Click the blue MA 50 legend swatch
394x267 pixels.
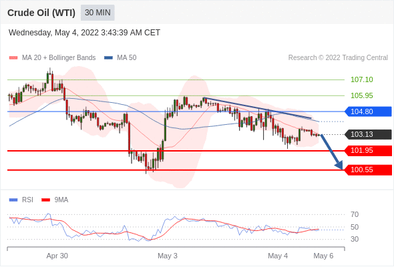pyautogui.click(x=108, y=58)
